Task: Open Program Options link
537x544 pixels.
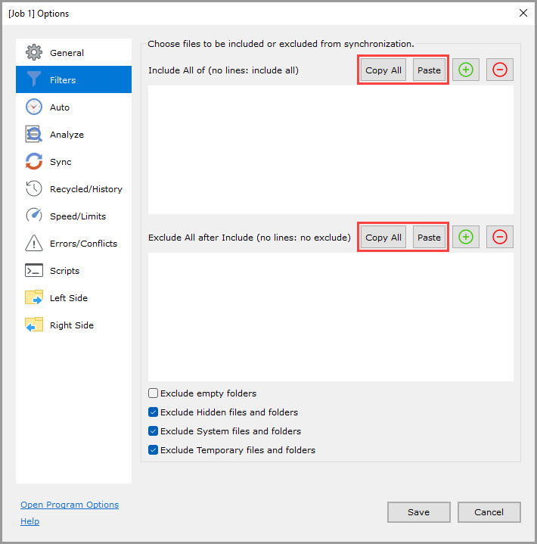Action: (70, 505)
